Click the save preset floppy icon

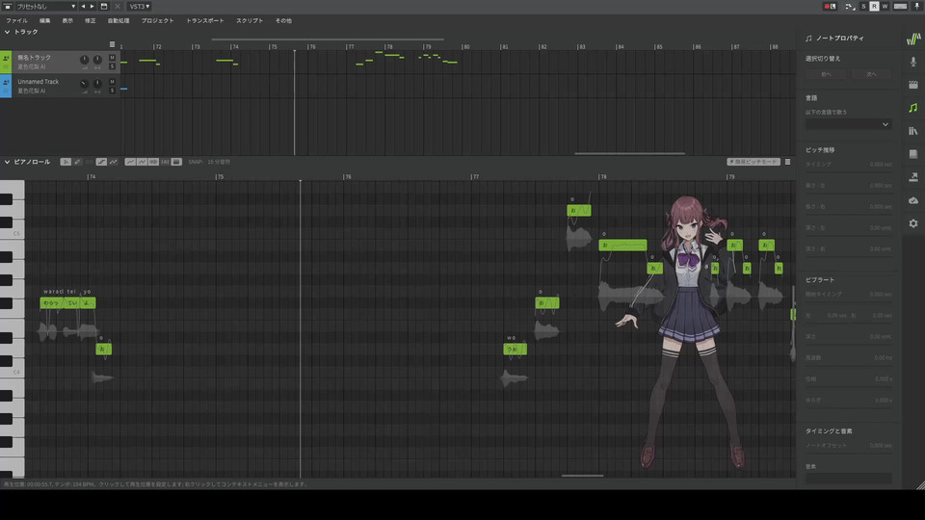[104, 7]
